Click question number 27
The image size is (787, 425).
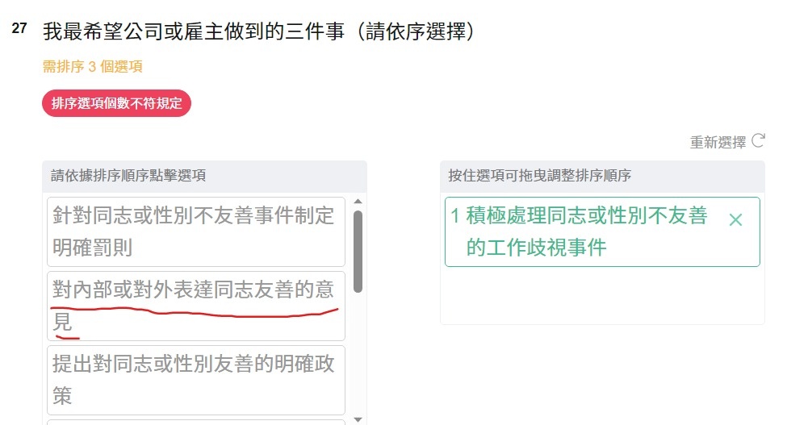click(x=19, y=28)
